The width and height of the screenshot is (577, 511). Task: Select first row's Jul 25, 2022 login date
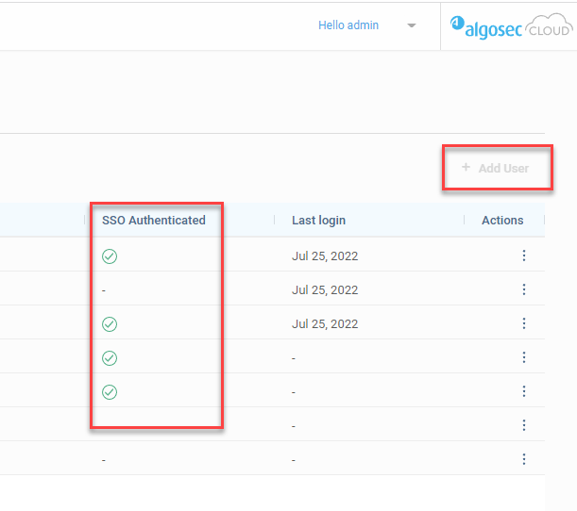(325, 255)
